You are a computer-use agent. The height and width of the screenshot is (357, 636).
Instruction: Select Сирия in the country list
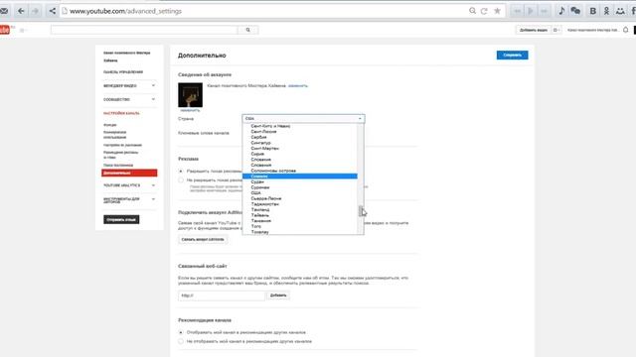coord(300,154)
